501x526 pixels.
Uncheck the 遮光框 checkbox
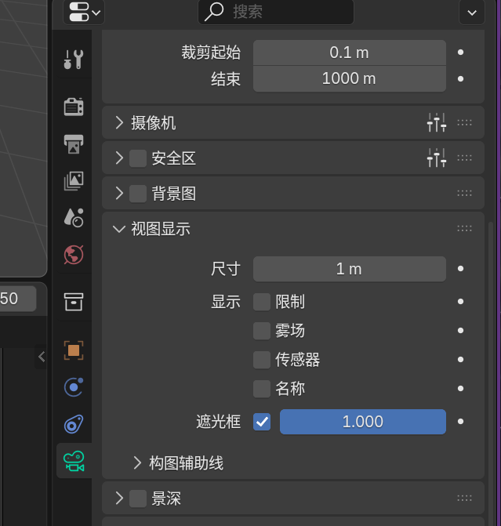coord(262,422)
